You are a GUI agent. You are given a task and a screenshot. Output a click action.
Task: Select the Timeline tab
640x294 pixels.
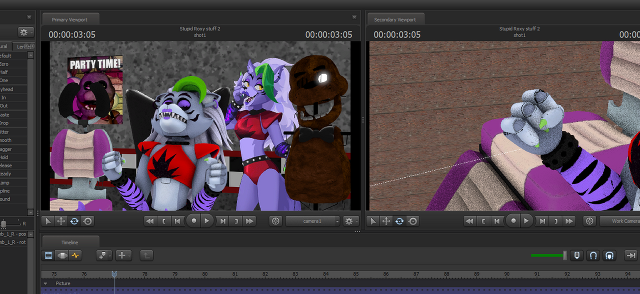pos(70,242)
